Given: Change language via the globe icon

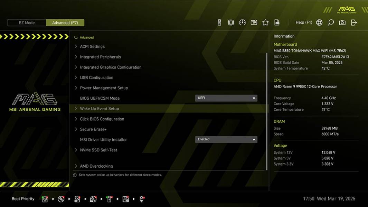Looking at the screenshot, I should coord(319,22).
